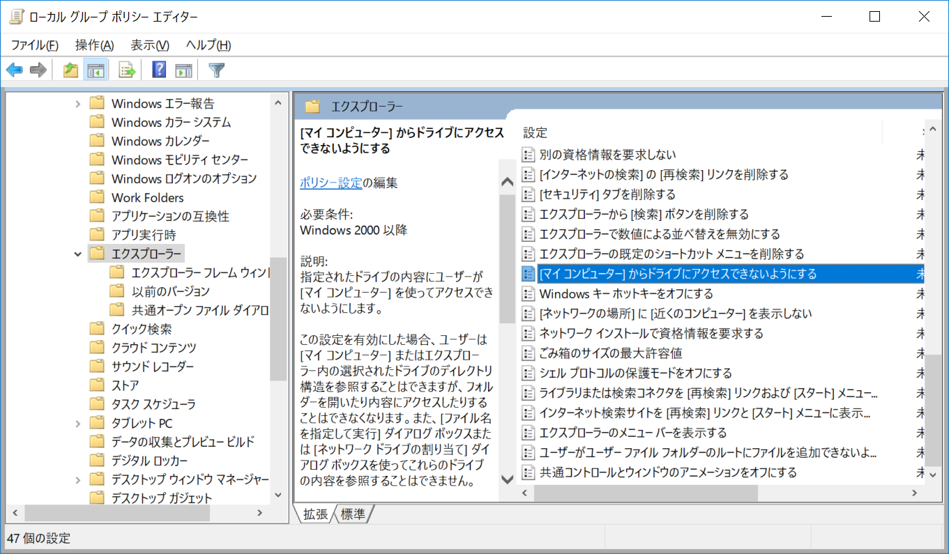949x554 pixels.
Task: Click the Back arrow toolbar icon
Action: (x=15, y=70)
